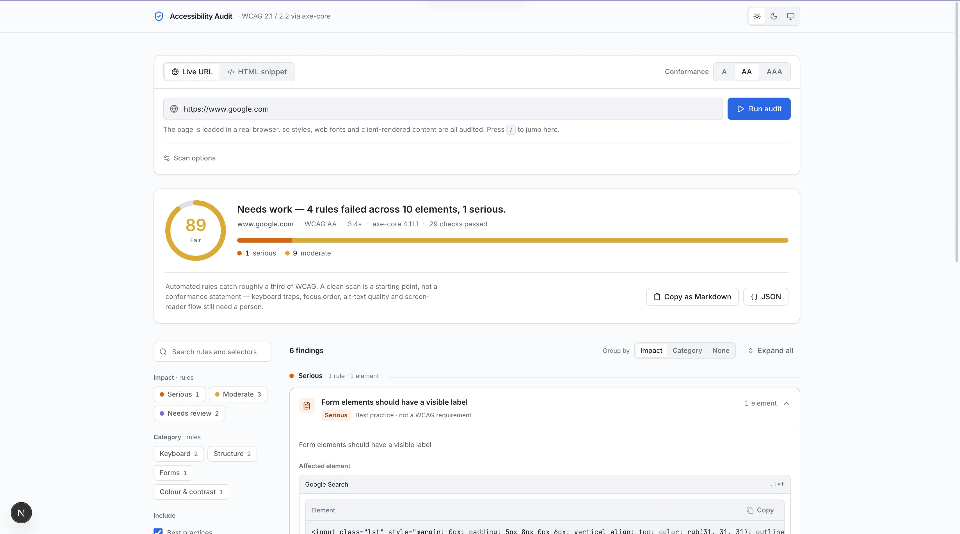This screenshot has height=534, width=960.
Task: Click the moderate segment of the severity bar
Action: click(x=540, y=241)
